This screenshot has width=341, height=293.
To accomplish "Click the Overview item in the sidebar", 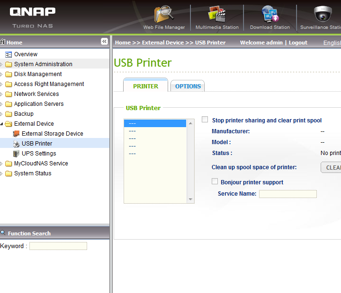I will coord(26,54).
